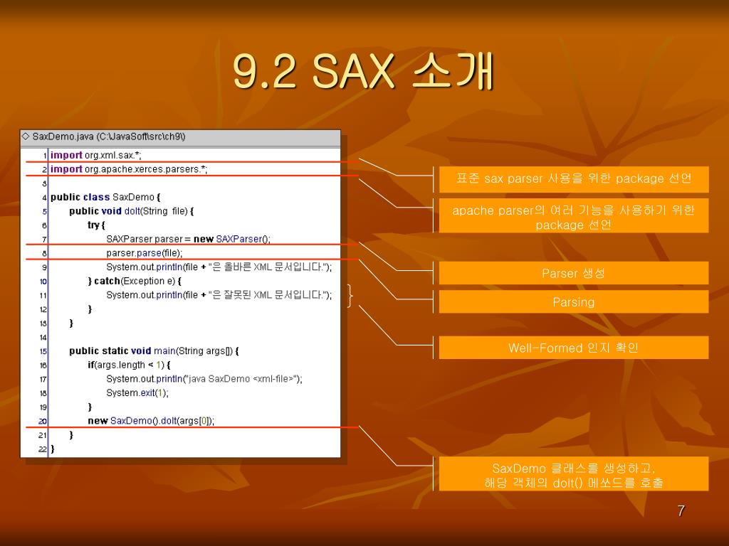Click the 'try {' line
This screenshot has height=546, width=729.
coord(96,225)
